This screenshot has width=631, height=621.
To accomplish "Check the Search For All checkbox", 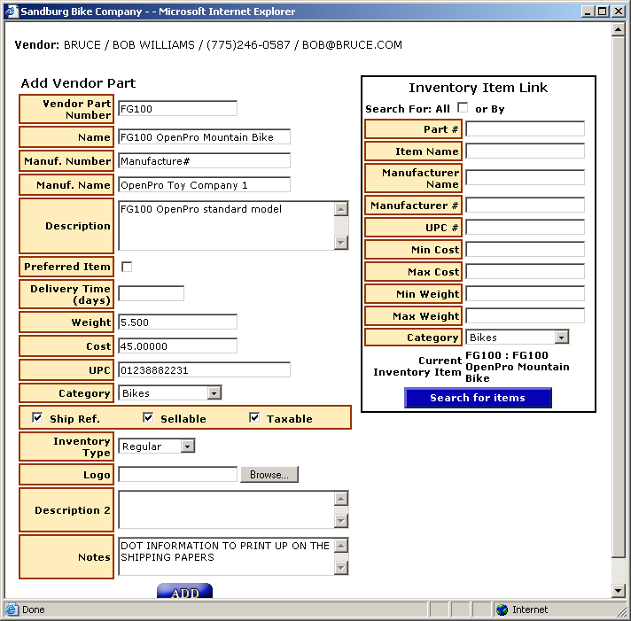I will (463, 108).
